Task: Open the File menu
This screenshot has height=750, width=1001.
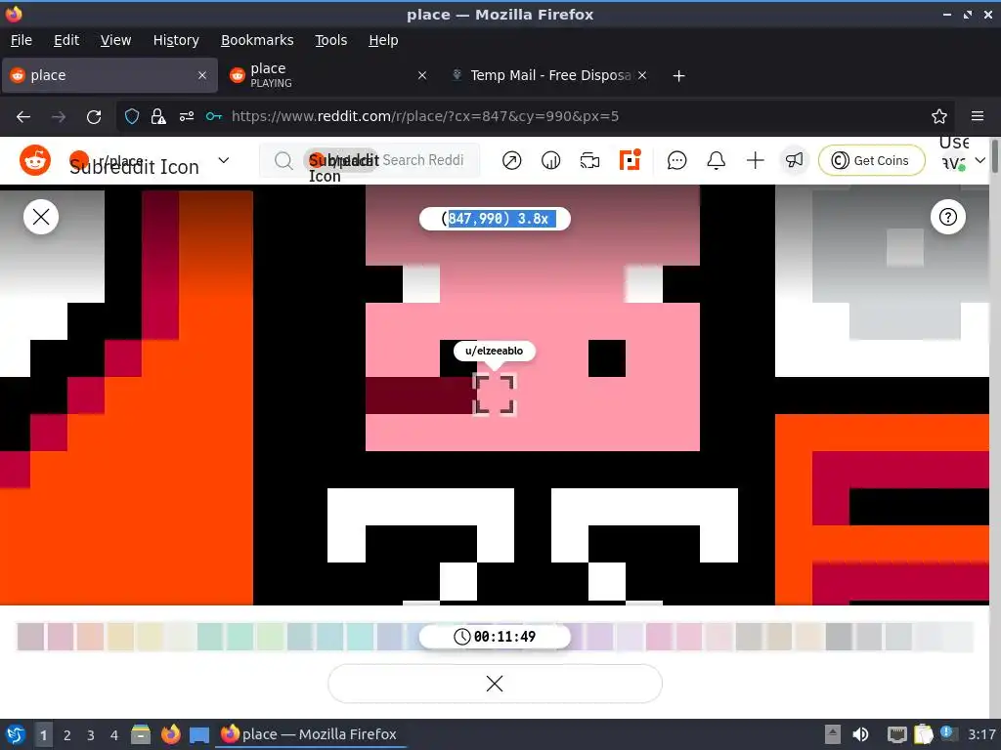Action: pyautogui.click(x=22, y=40)
